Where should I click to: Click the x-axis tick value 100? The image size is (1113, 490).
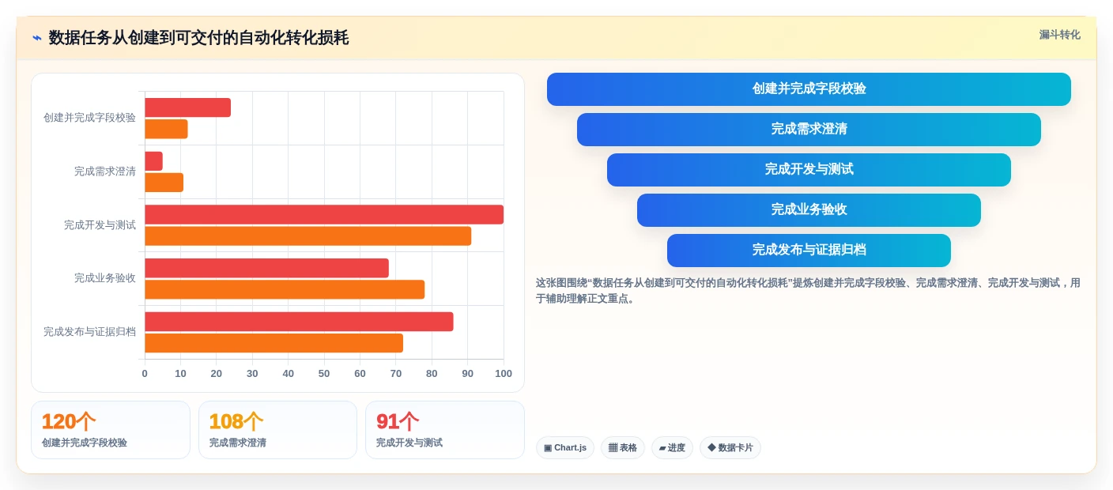coord(504,374)
